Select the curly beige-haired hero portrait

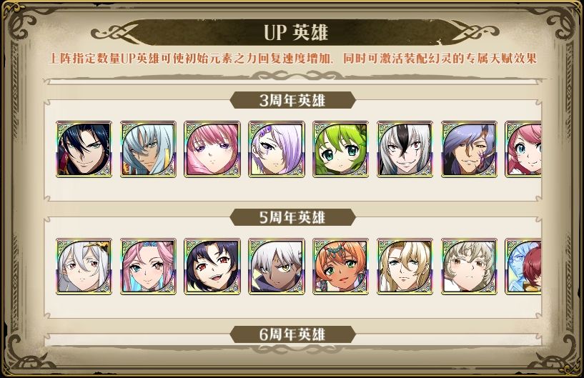coord(470,267)
